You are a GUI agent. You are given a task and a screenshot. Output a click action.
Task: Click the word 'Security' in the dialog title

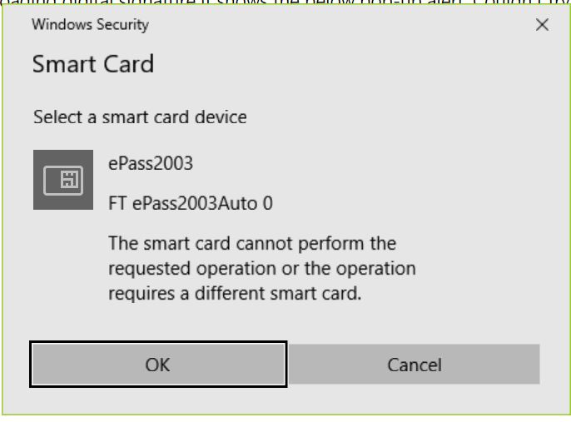122,25
